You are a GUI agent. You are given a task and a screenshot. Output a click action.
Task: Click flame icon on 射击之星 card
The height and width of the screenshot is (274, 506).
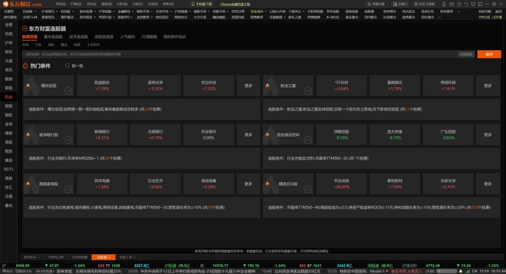click(x=267, y=85)
